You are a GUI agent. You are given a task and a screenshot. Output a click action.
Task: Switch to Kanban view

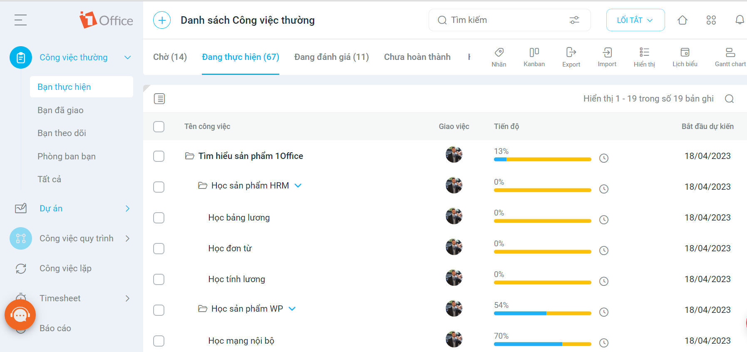(x=534, y=57)
